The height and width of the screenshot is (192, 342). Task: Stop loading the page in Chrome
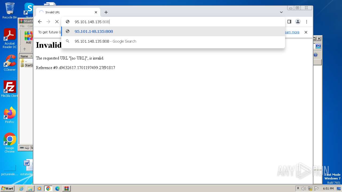57,22
